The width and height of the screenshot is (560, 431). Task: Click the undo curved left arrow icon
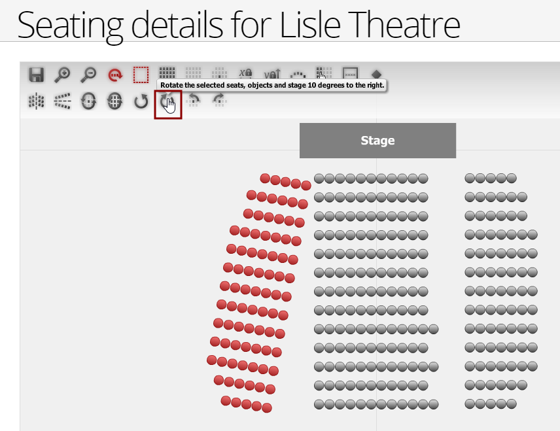194,101
